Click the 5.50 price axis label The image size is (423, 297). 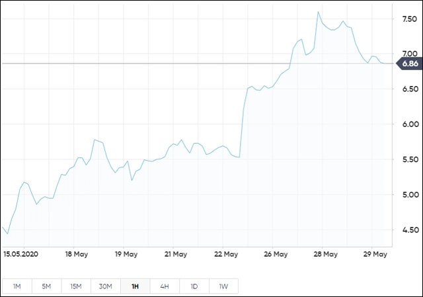pos(409,159)
